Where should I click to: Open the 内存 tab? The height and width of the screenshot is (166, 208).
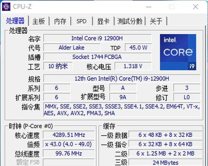pos(60,21)
